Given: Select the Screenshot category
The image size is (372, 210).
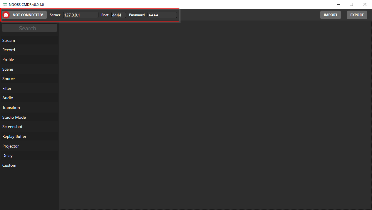Looking at the screenshot, I should pyautogui.click(x=29, y=127).
